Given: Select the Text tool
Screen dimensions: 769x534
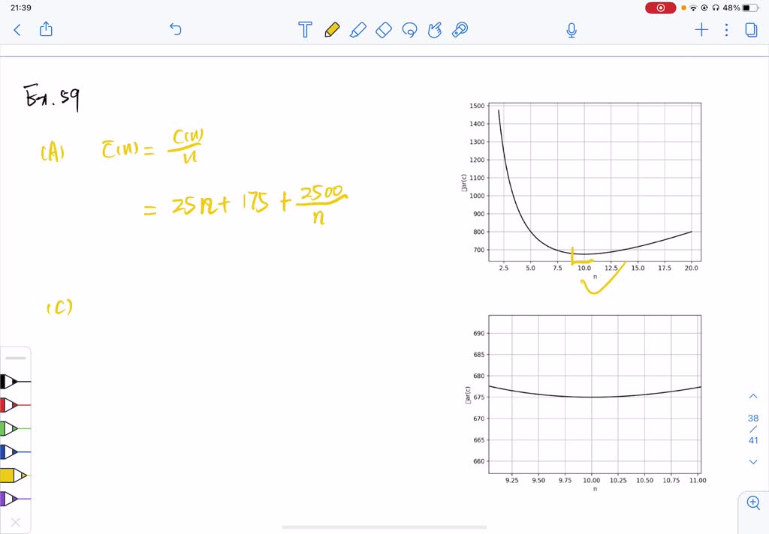Looking at the screenshot, I should [x=305, y=30].
